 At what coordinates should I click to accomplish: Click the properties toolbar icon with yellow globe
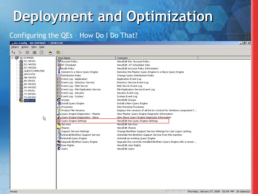tap(50, 53)
